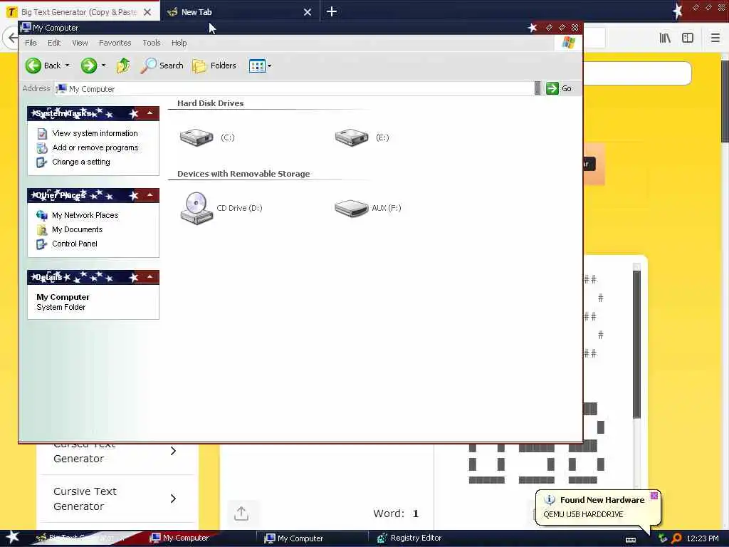Open the Back history dropdown arrow

68,66
